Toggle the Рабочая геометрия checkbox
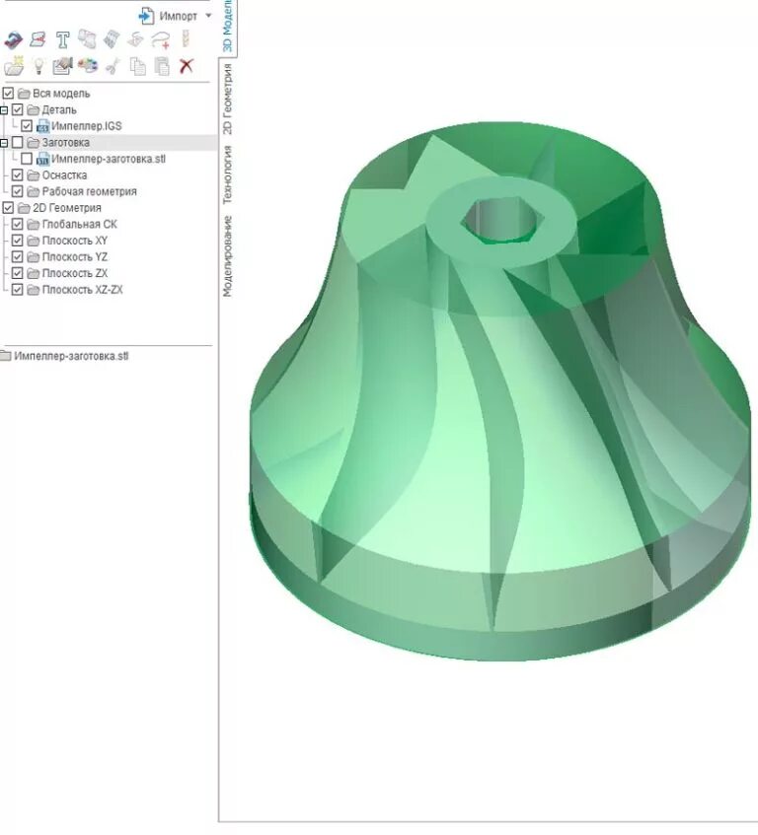The height and width of the screenshot is (835, 758). (17, 191)
